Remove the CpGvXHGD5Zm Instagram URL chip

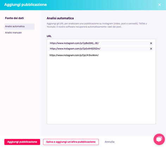tap(151, 49)
